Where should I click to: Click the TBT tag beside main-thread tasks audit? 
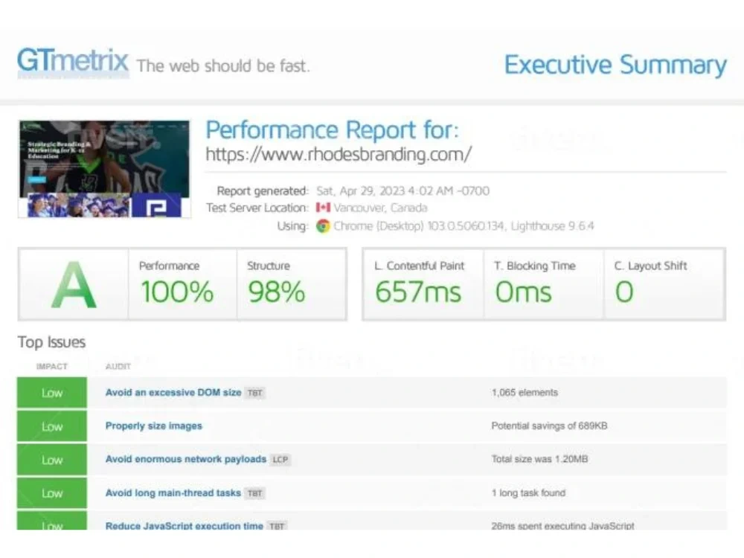coord(254,493)
